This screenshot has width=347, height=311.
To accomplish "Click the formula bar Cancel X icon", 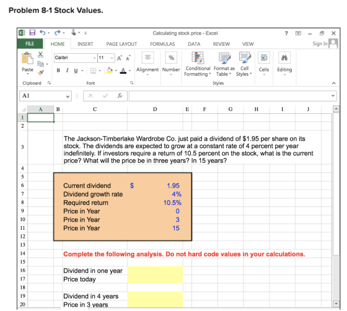I will click(90, 96).
